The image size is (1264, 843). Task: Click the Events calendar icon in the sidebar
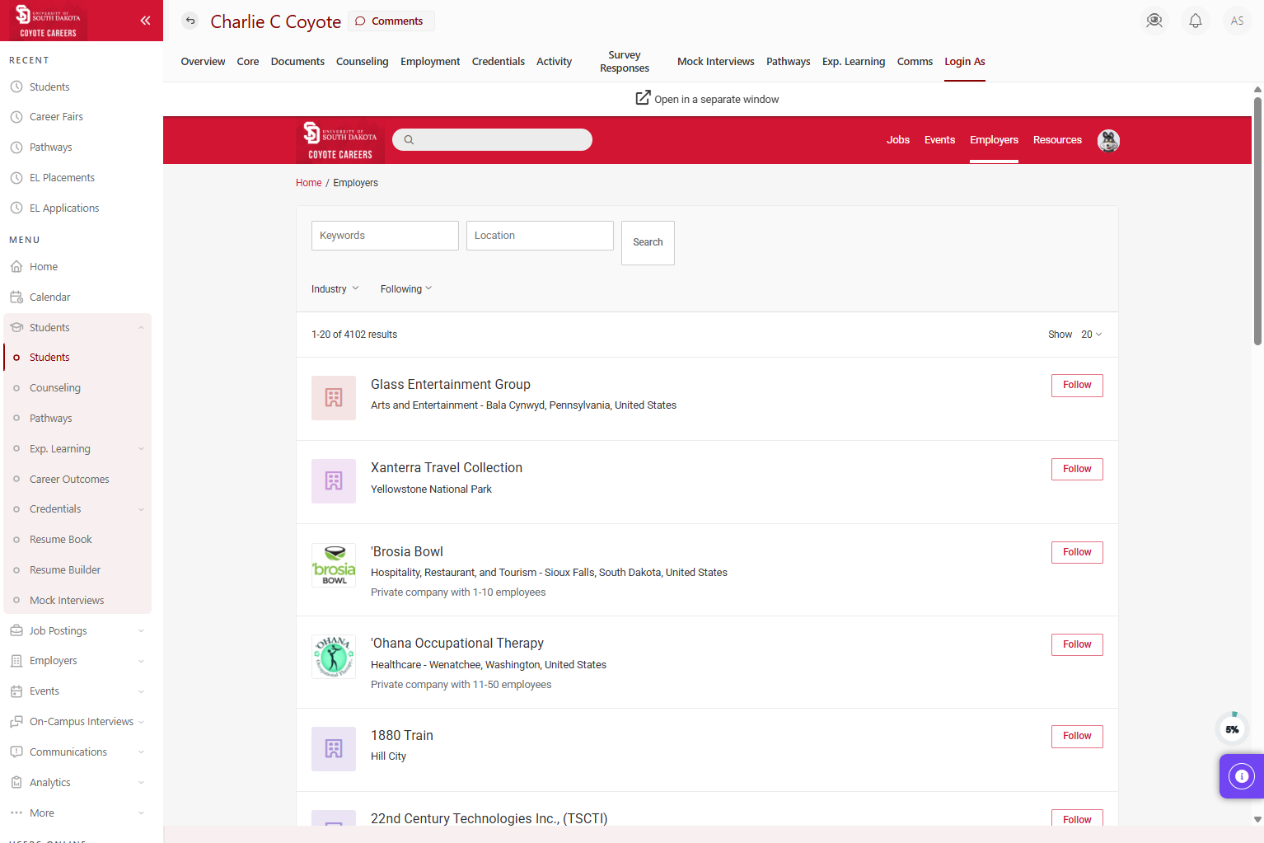16,691
